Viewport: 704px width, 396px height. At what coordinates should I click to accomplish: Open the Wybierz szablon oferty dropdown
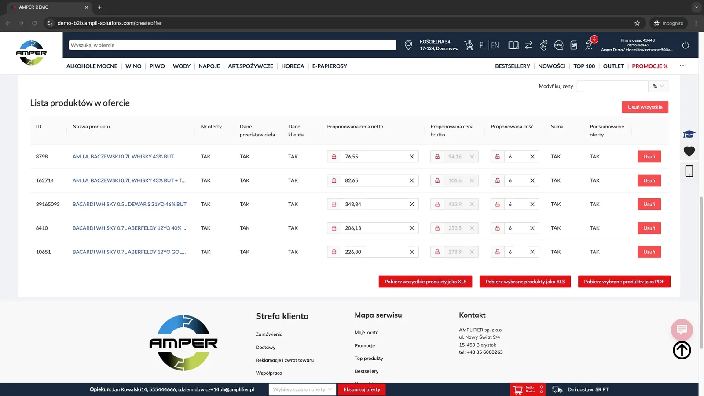pyautogui.click(x=302, y=389)
